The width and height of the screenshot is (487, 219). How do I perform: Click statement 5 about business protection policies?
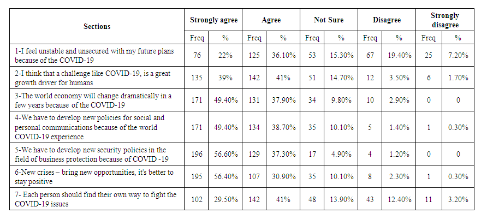coord(93,154)
